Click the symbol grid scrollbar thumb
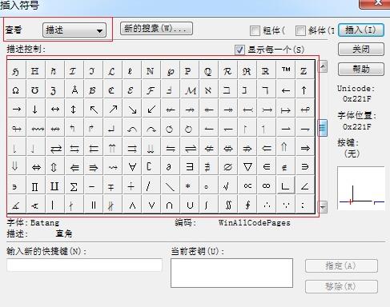The width and height of the screenshot is (390, 307). point(323,128)
